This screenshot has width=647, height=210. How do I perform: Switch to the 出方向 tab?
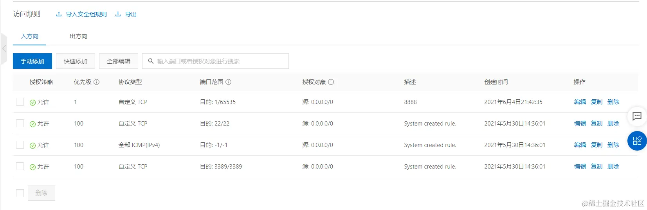point(78,36)
